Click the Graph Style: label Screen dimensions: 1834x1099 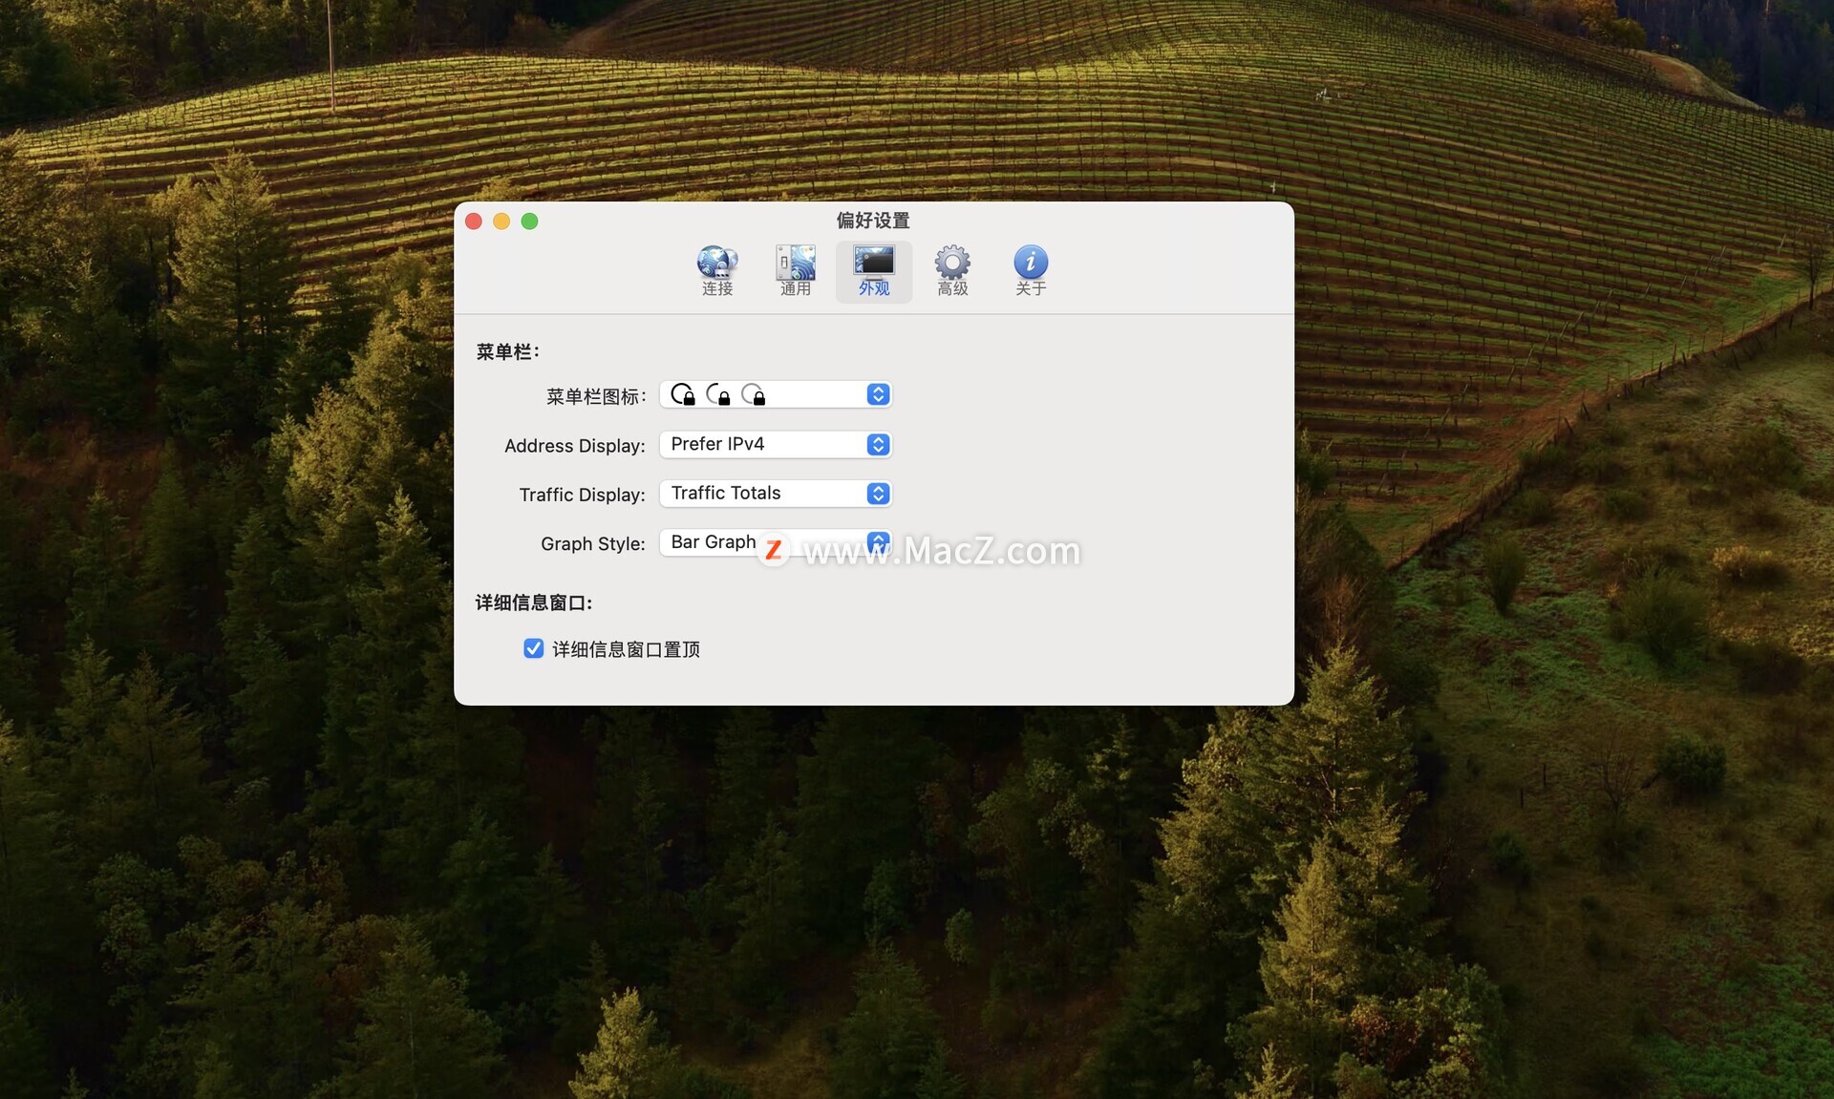tap(593, 543)
